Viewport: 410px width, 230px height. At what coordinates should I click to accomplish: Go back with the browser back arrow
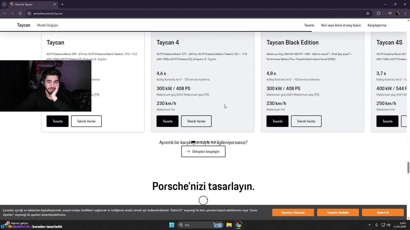[x=4, y=13]
